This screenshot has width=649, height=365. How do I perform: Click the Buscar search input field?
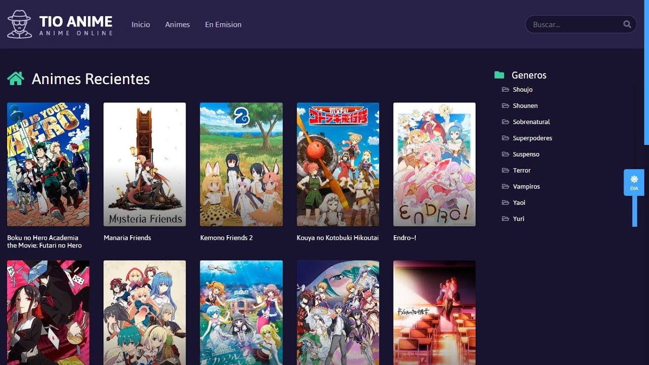pos(581,24)
